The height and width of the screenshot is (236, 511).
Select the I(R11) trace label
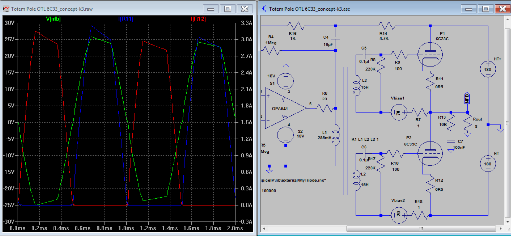tap(126, 19)
